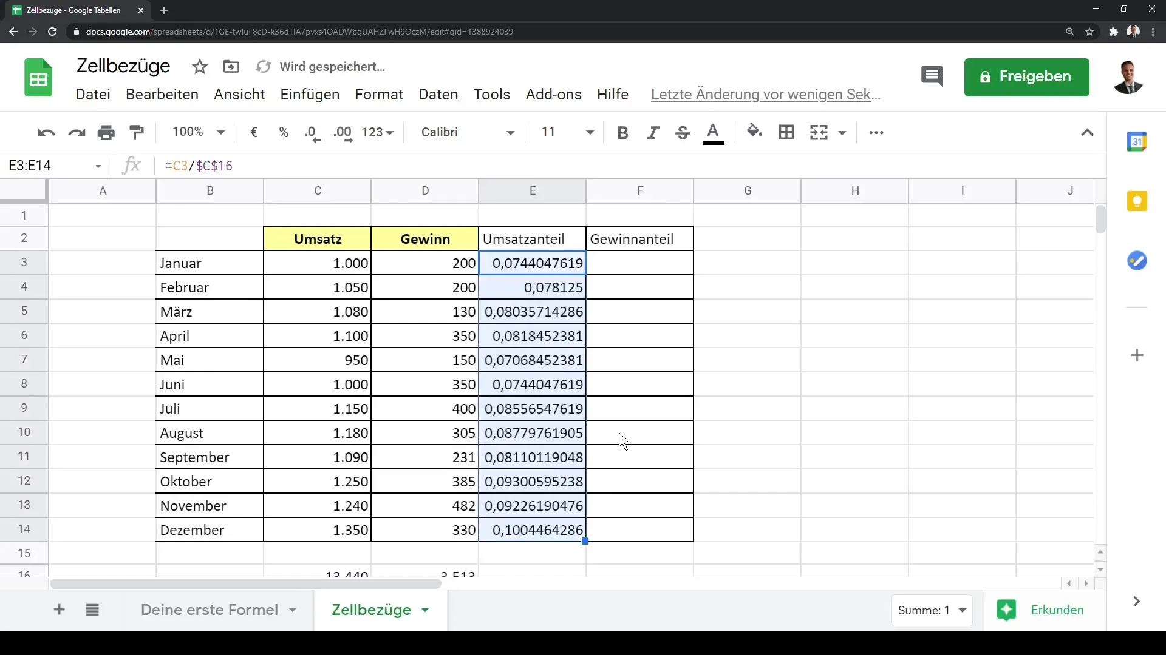The width and height of the screenshot is (1166, 655).
Task: Open the Calibri font dropdown
Action: click(468, 132)
